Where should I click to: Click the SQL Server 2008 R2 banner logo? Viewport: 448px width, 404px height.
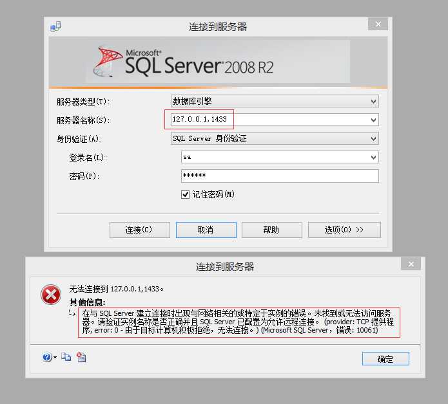[x=184, y=62]
